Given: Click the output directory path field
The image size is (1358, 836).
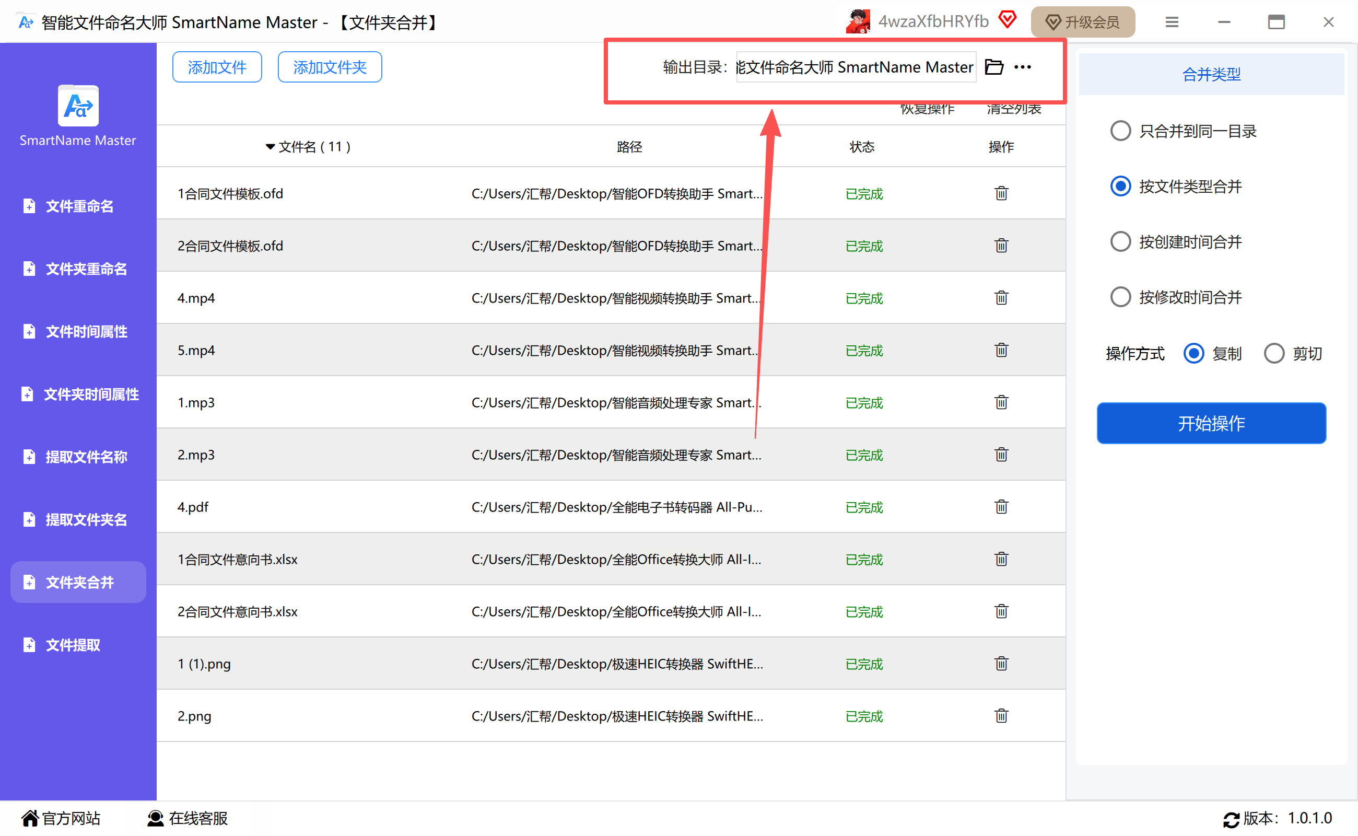Looking at the screenshot, I should pos(856,67).
